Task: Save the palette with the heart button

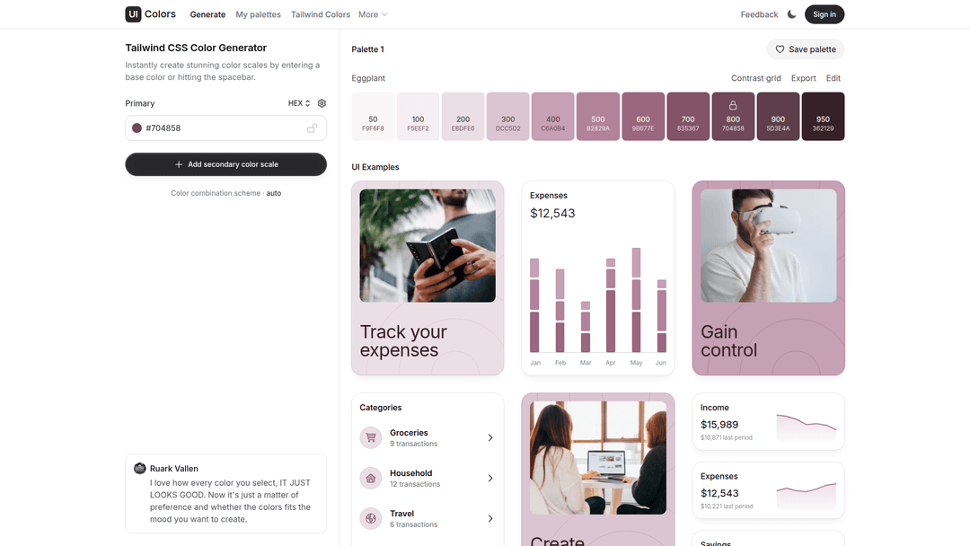Action: coord(806,49)
